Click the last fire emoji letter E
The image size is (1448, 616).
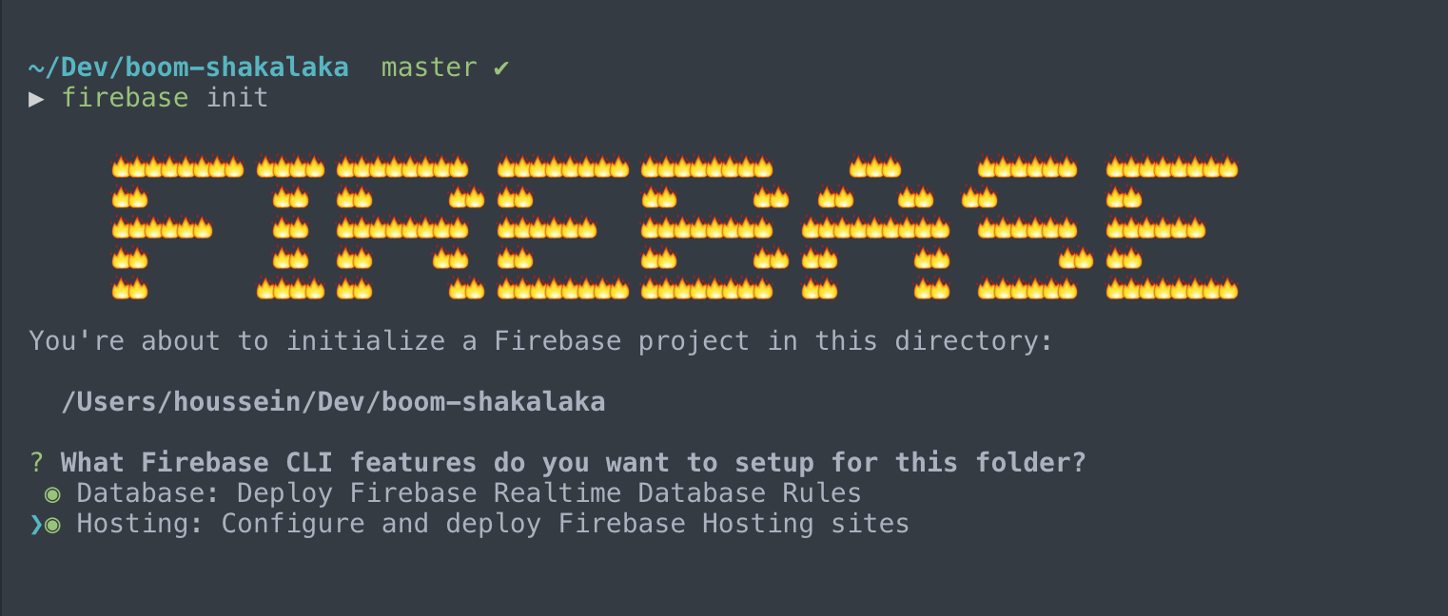click(1172, 228)
